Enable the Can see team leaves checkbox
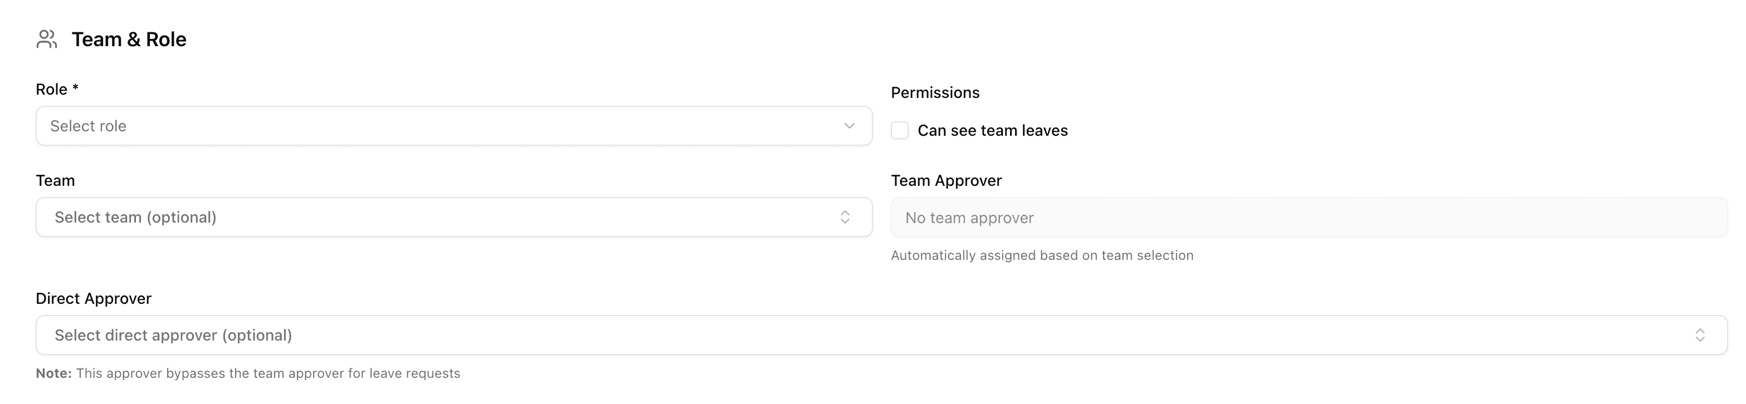Viewport: 1746px width, 404px height. coord(899,130)
